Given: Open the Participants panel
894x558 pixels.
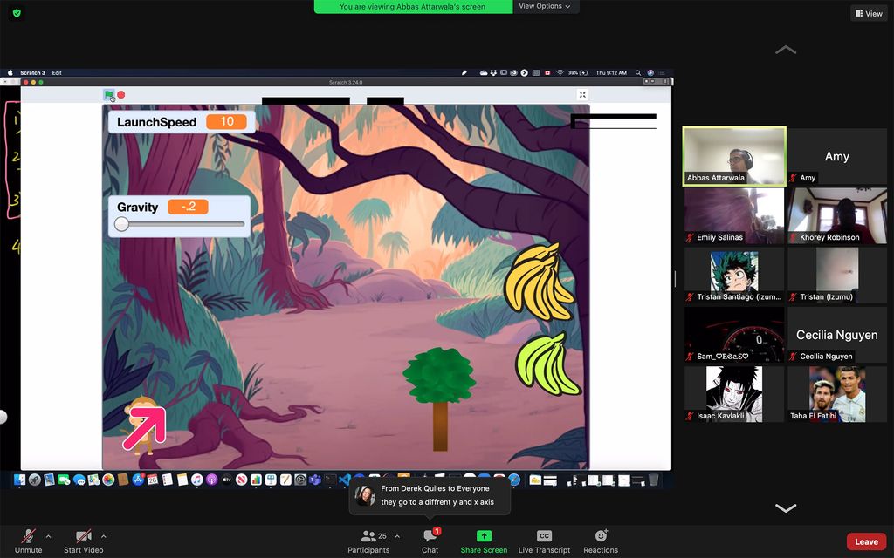Looking at the screenshot, I should [368, 541].
